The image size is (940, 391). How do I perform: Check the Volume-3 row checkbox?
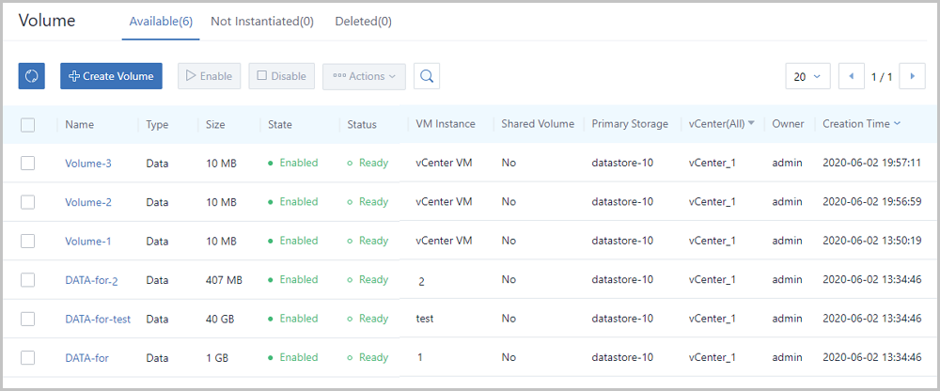[x=27, y=164]
